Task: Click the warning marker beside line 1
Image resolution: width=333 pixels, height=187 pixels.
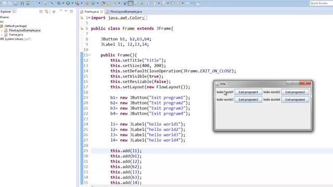Action: [x=82, y=18]
